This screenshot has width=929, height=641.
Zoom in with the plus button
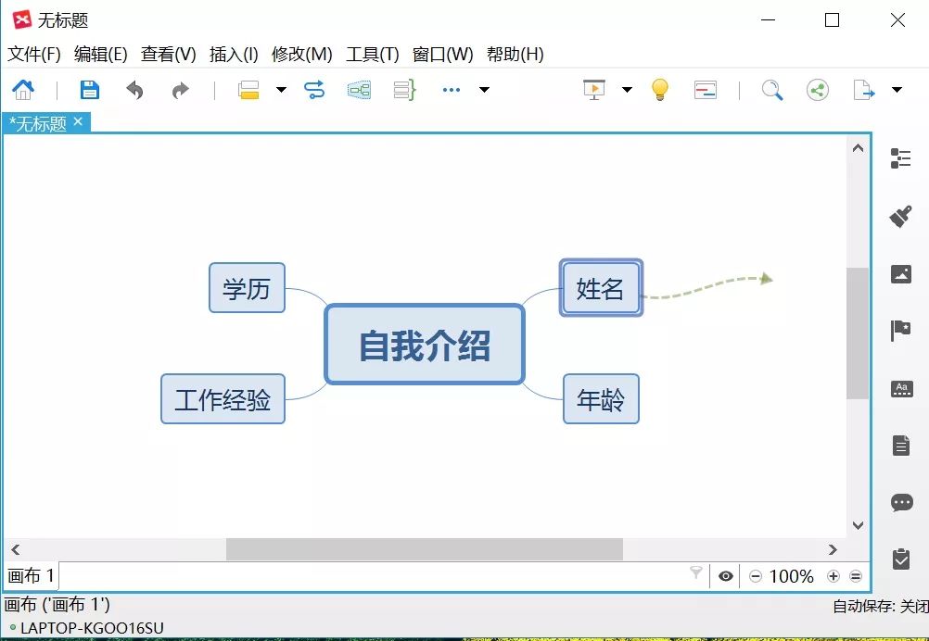(833, 576)
